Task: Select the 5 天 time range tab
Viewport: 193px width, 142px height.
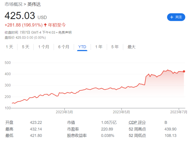Action: (x=26, y=47)
